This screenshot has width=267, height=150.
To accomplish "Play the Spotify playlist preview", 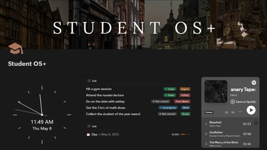I will tap(251, 110).
